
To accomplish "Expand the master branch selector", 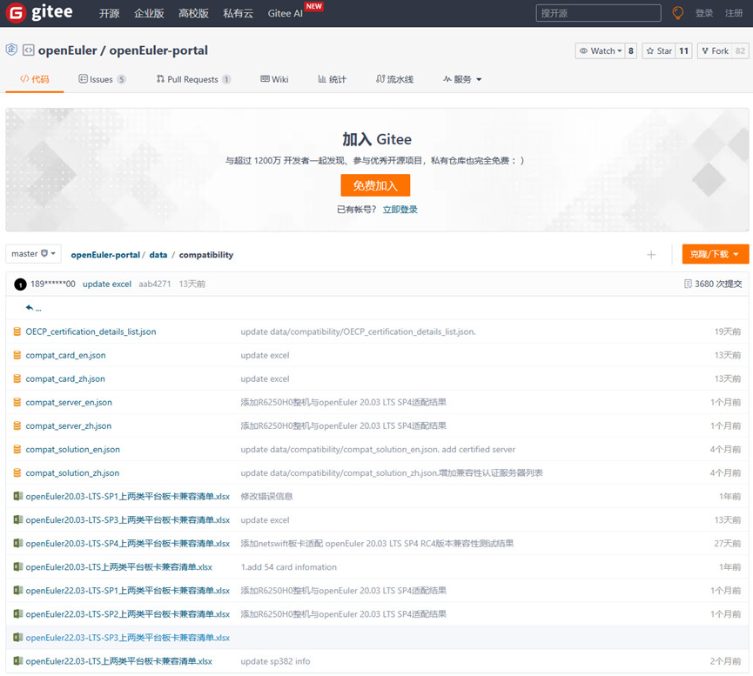I will 33,254.
